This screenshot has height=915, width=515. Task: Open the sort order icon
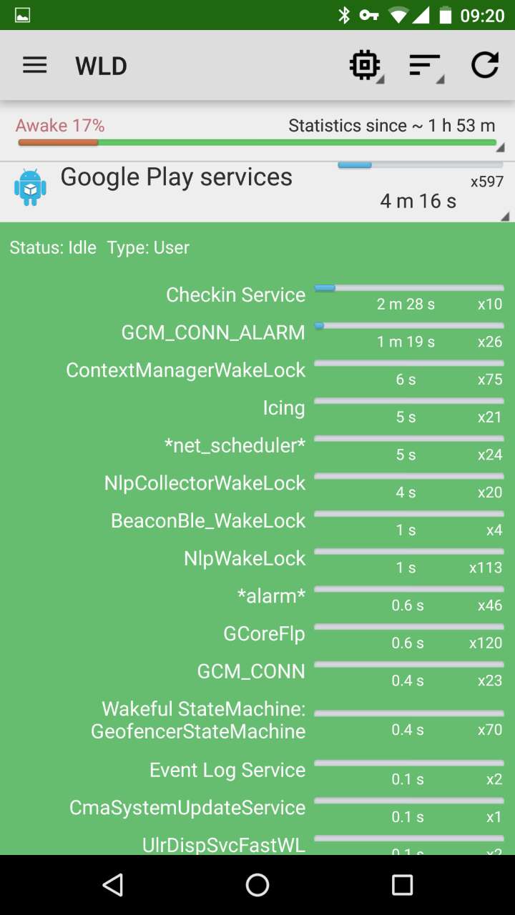(426, 66)
